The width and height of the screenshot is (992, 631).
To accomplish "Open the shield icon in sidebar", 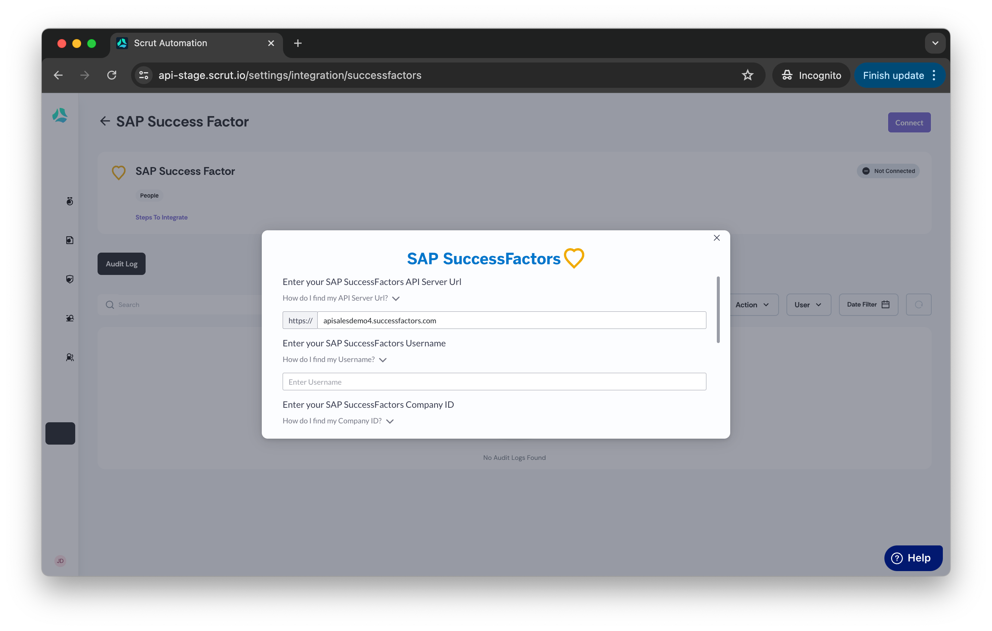I will [70, 279].
